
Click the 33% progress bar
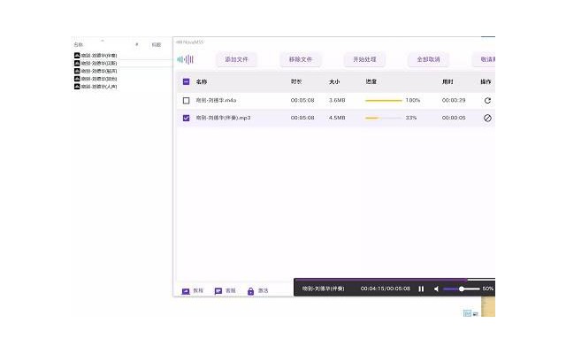384,118
